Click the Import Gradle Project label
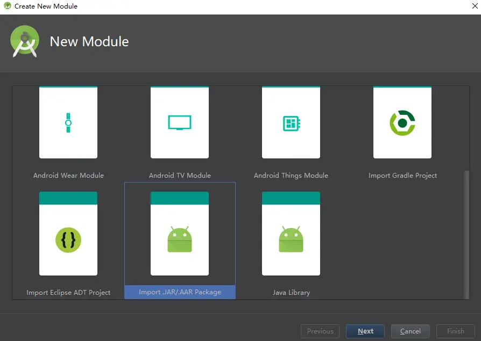The image size is (481, 341). pyautogui.click(x=402, y=176)
